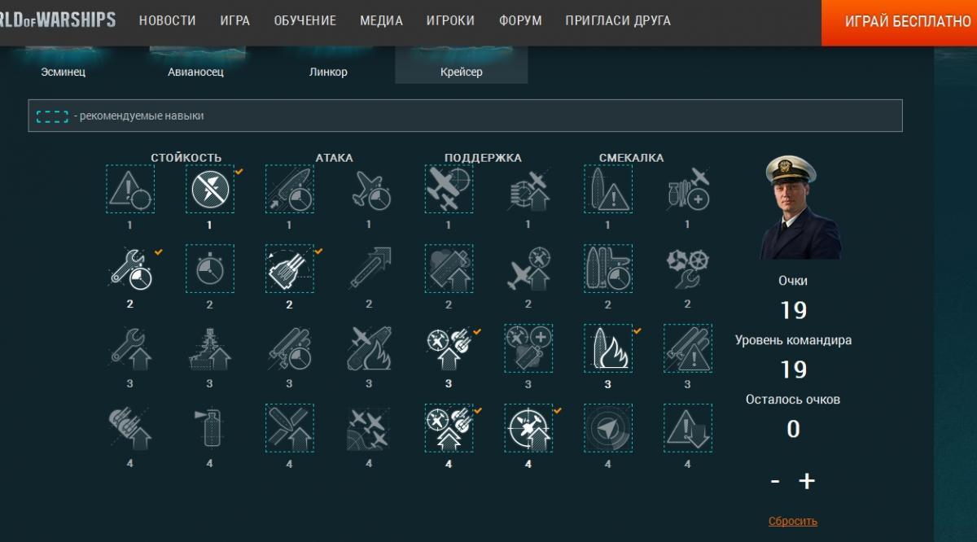Select Superintendent level 3 consumables skill
Image resolution: width=977 pixels, height=542 pixels.
(x=529, y=348)
